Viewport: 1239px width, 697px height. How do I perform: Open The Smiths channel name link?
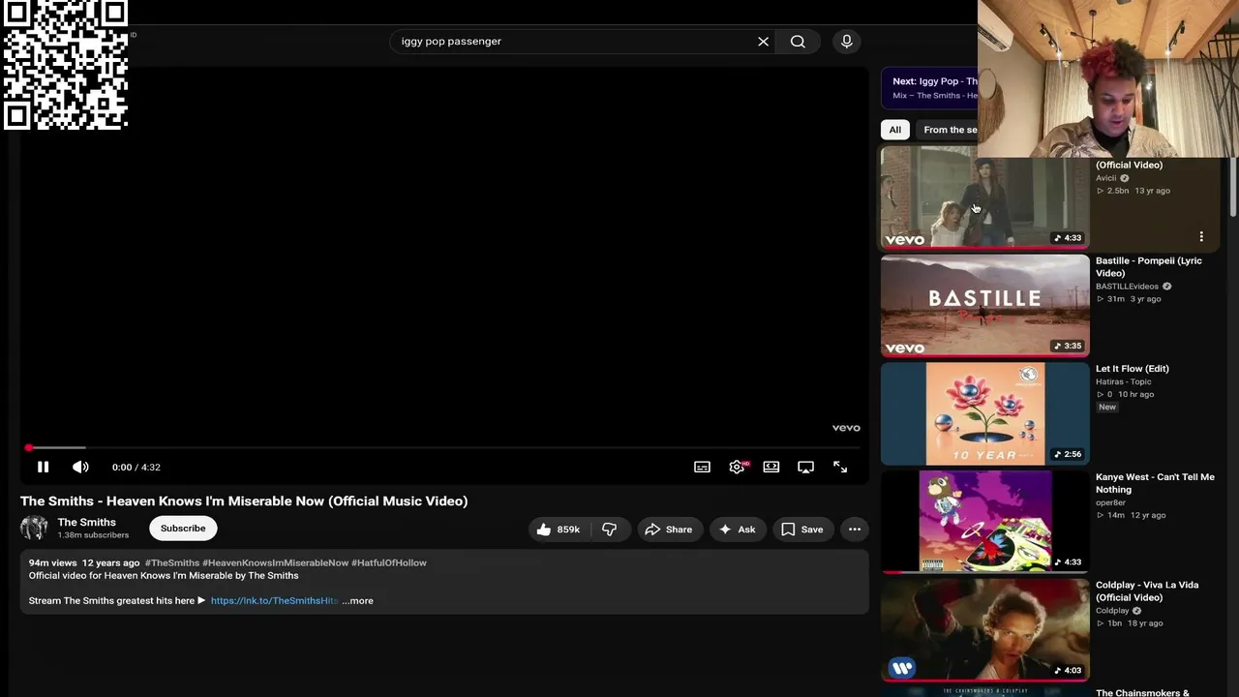86,522
